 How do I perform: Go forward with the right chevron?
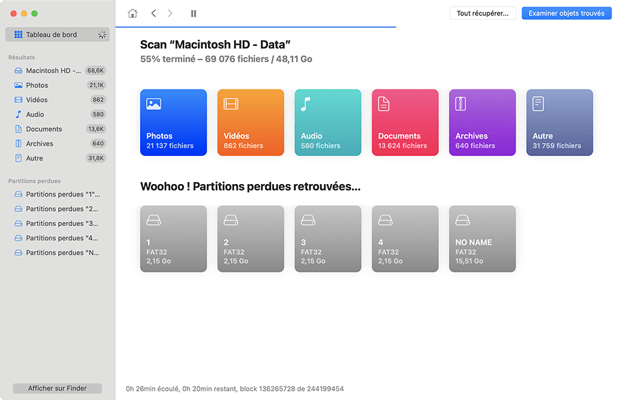170,13
